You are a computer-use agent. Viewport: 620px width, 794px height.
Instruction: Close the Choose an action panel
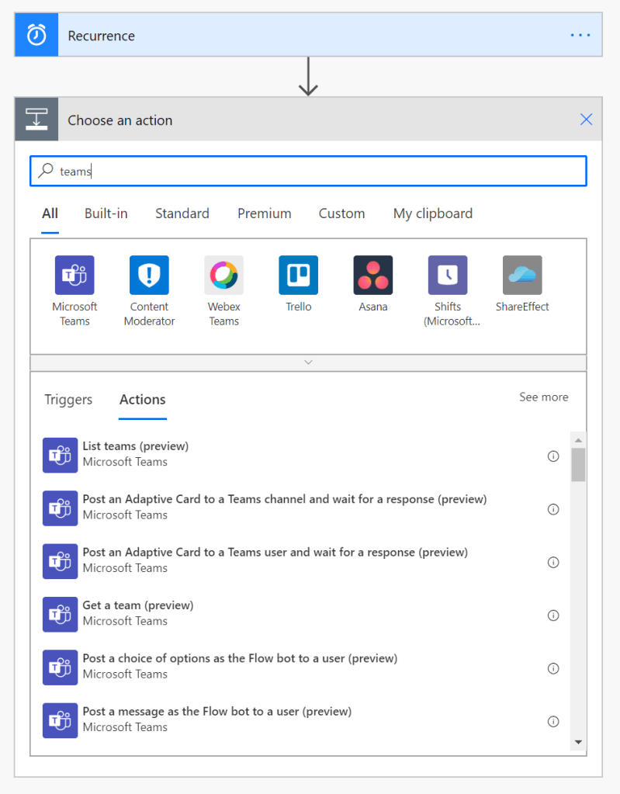click(586, 120)
